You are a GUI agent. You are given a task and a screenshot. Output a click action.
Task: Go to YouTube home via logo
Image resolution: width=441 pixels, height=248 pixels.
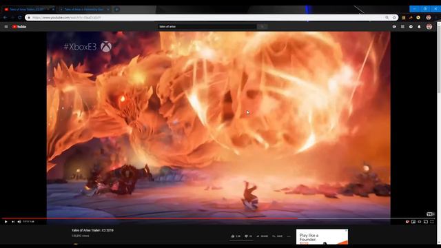(x=19, y=27)
